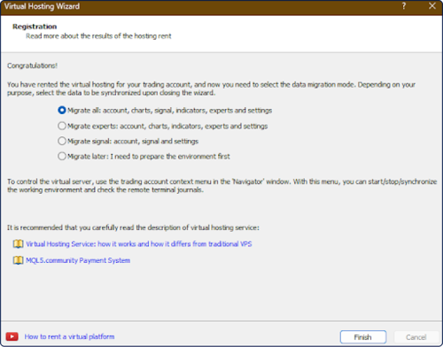This screenshot has width=443, height=347.
Task: Click the Finish button
Action: click(363, 337)
